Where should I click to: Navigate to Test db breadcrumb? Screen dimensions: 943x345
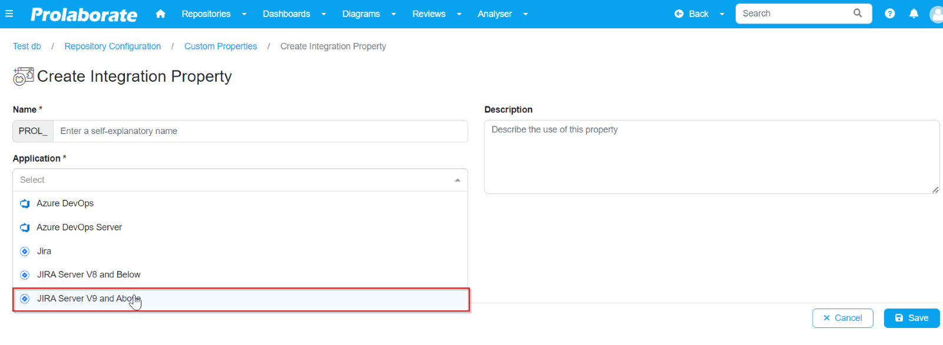tap(27, 46)
